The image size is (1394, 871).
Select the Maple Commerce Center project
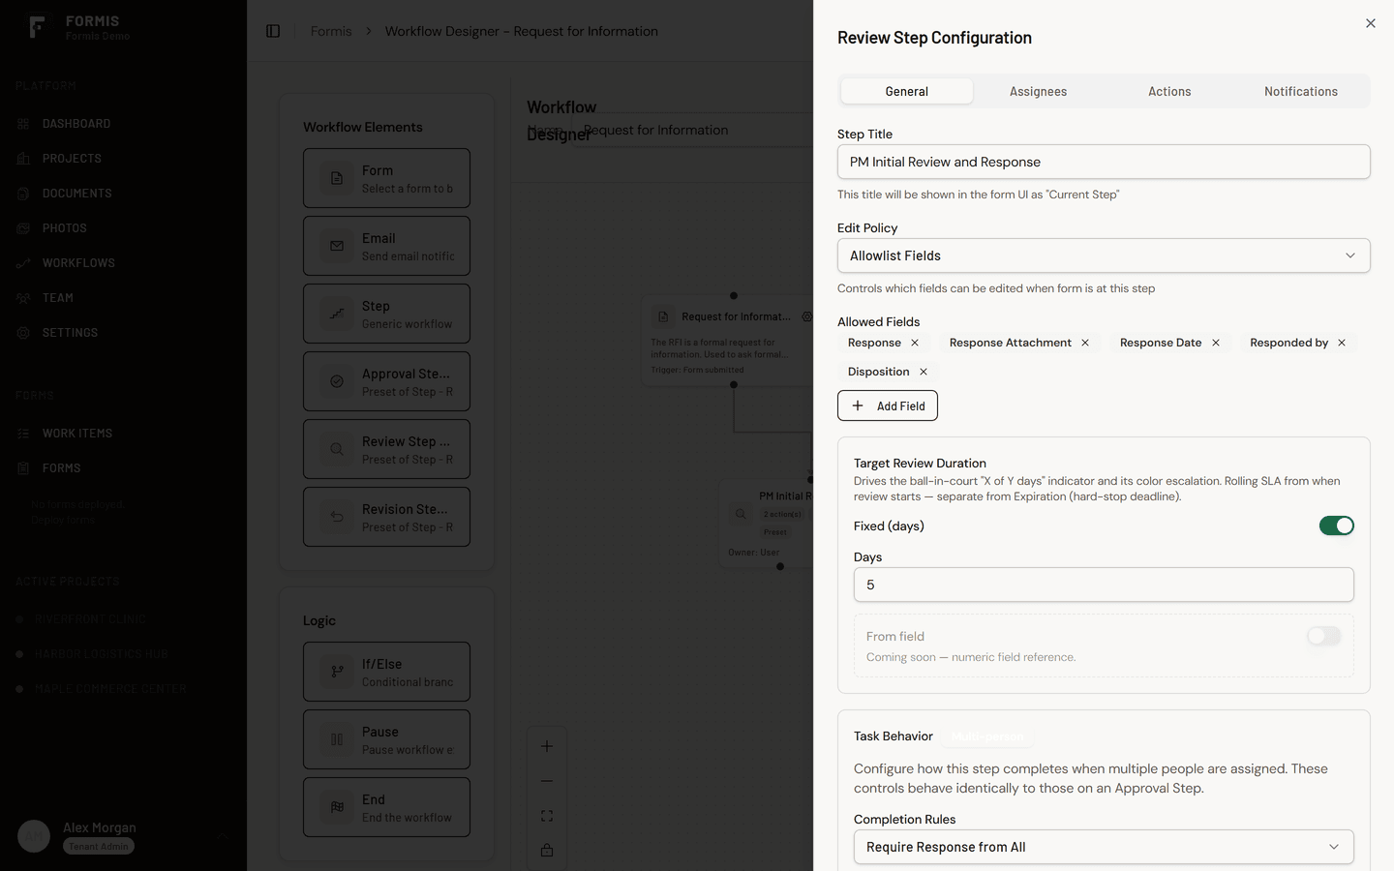coord(110,689)
